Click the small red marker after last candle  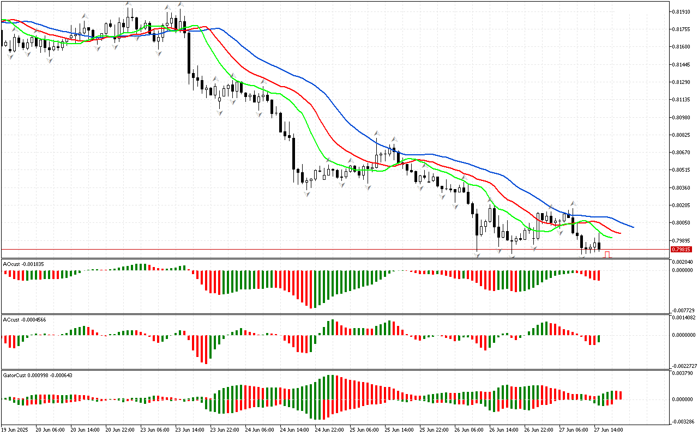point(607,255)
